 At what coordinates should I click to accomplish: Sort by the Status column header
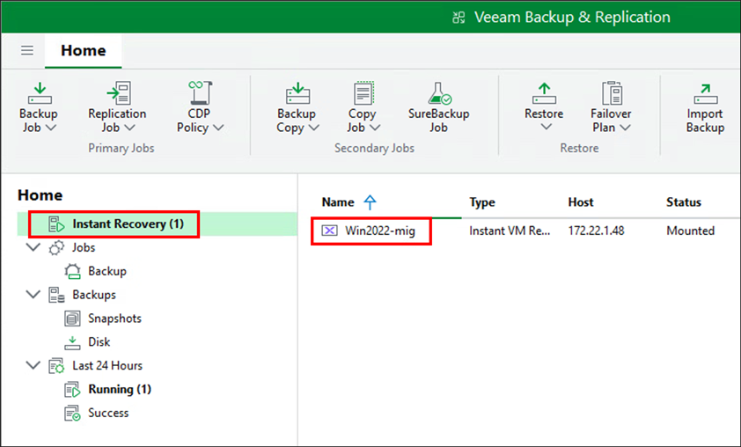coord(683,202)
